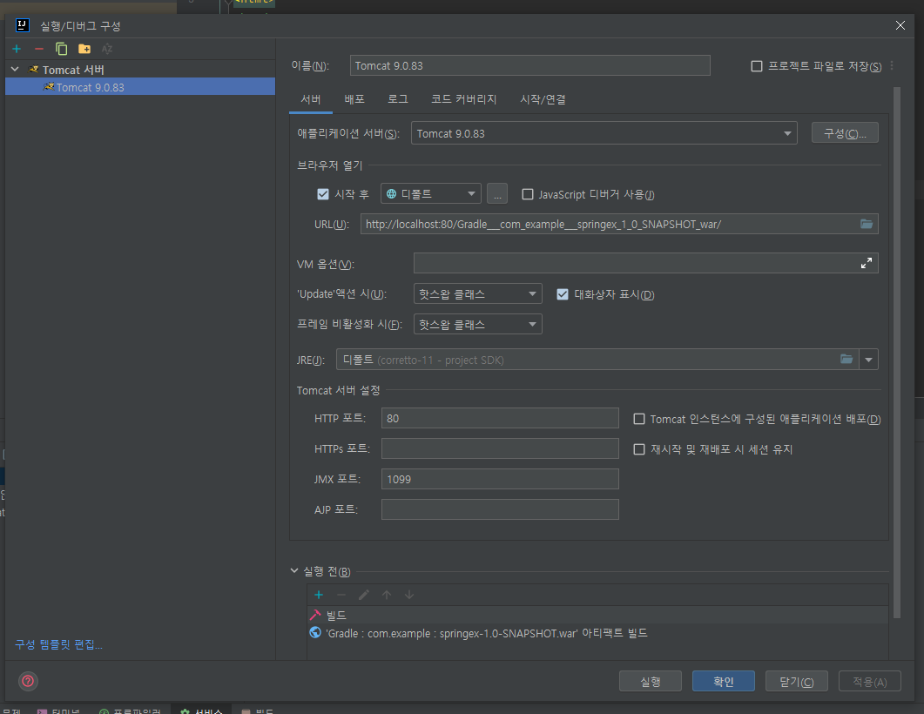
Task: Enable 재시작 및 재배포 시 세션 유지 checkbox
Action: point(638,449)
